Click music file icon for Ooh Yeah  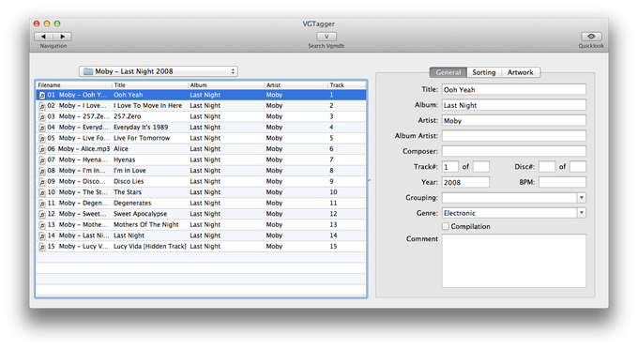tap(42, 95)
